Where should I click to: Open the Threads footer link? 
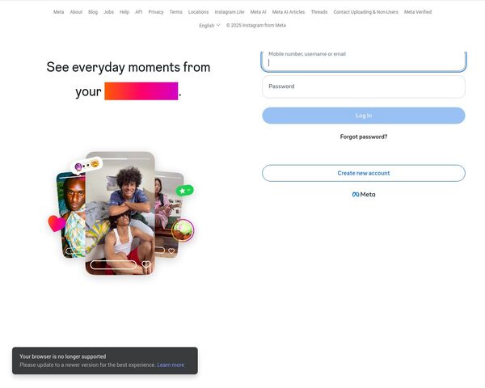(319, 12)
